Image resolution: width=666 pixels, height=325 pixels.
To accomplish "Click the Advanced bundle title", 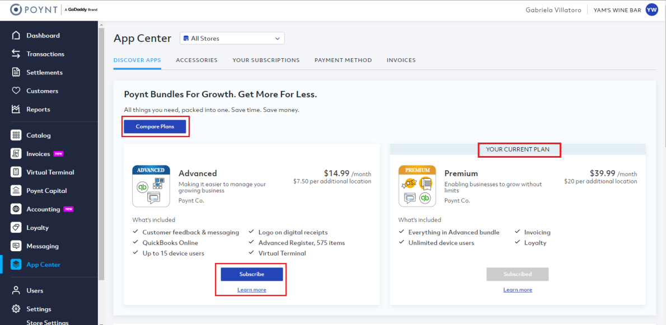I will click(198, 173).
